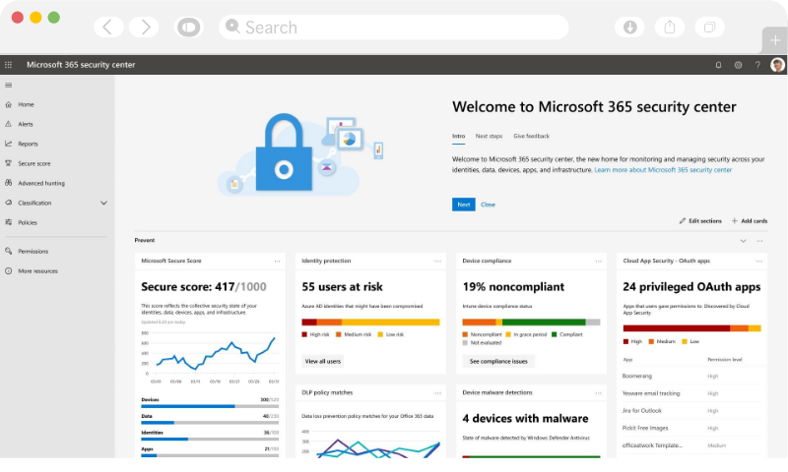
Task: Click the Jira for Outlook row
Action: click(x=692, y=410)
